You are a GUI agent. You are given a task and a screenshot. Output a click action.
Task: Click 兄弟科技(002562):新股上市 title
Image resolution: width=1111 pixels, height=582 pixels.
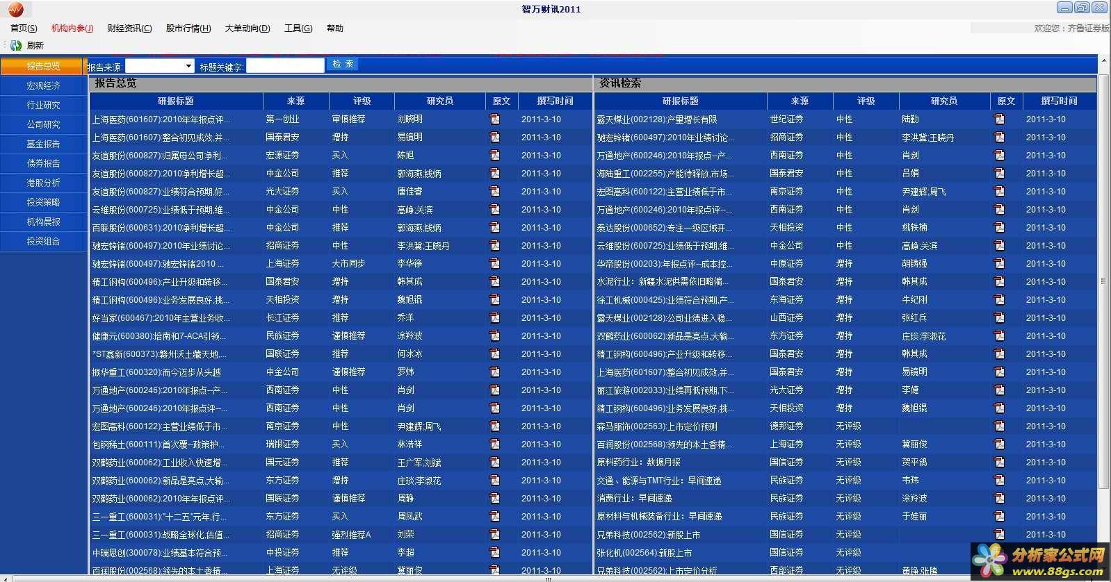click(x=648, y=534)
